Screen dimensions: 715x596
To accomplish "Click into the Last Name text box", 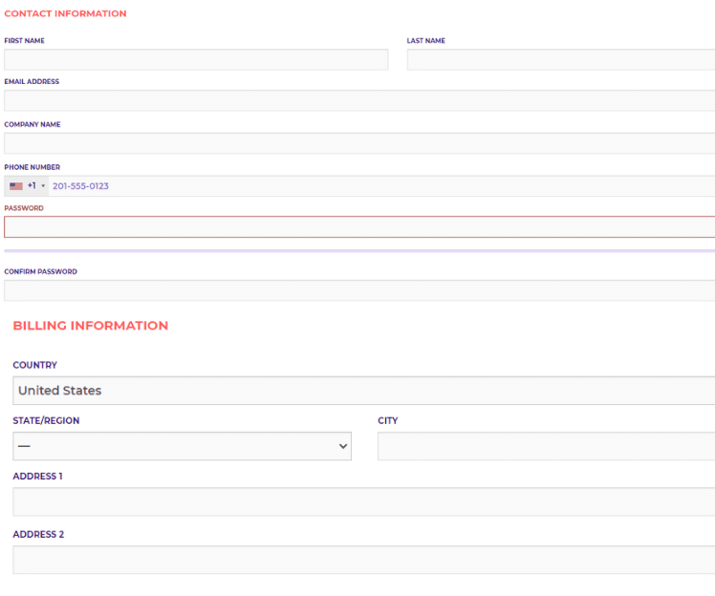I will (x=560, y=60).
